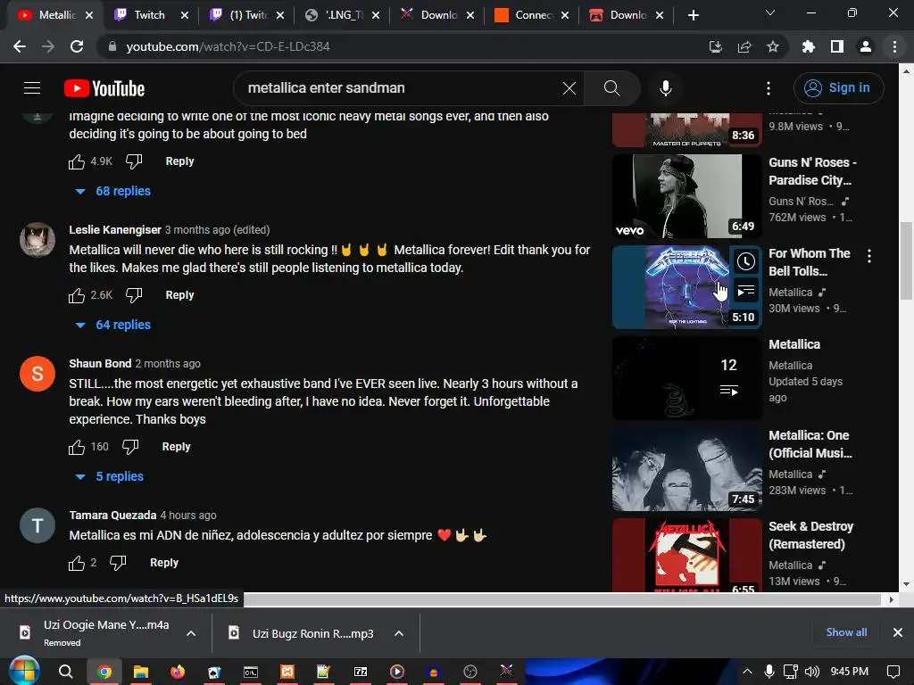Clear the search box with X icon
This screenshot has height=685, width=914.
[569, 88]
